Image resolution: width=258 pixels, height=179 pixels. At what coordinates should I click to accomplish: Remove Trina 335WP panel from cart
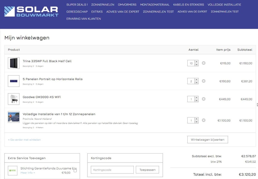(203, 63)
